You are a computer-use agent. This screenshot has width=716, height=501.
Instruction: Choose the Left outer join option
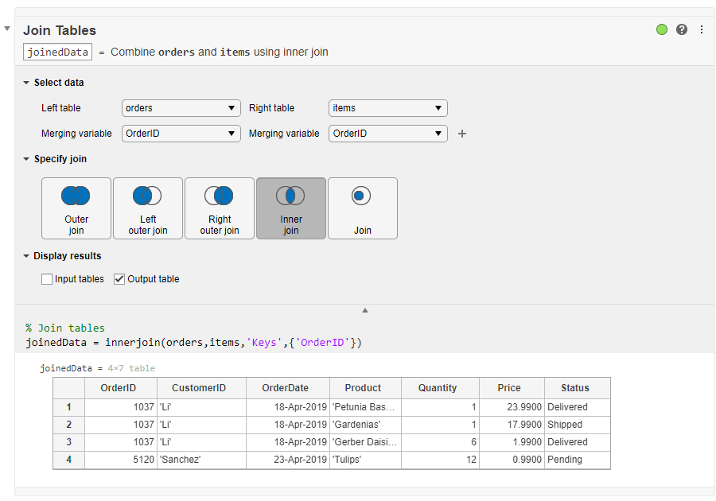coord(148,208)
